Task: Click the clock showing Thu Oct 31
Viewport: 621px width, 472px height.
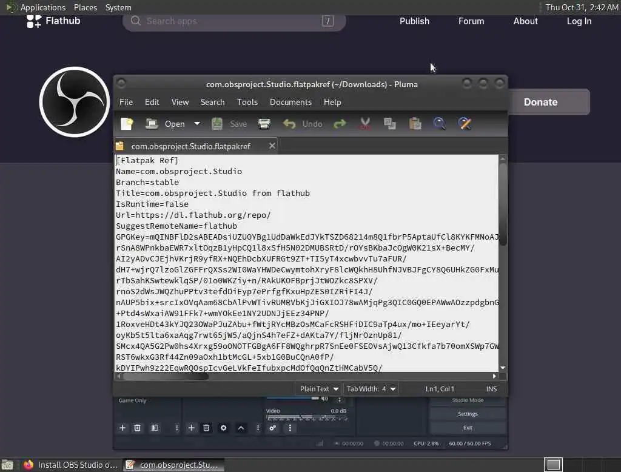Action: (582, 7)
